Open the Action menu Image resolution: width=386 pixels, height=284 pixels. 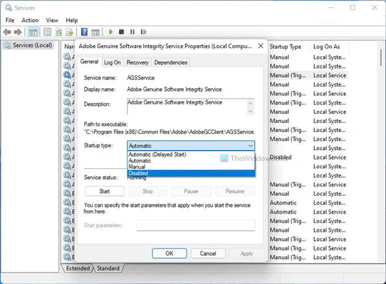click(x=30, y=20)
